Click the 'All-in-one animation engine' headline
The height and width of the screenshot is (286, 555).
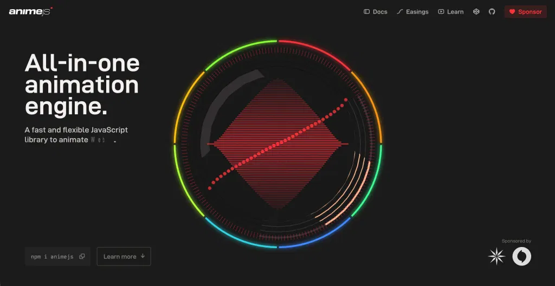pos(82,85)
